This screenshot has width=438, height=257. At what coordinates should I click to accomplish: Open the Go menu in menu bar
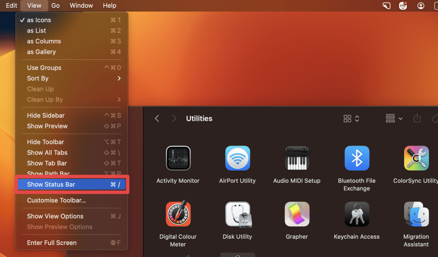(x=56, y=6)
